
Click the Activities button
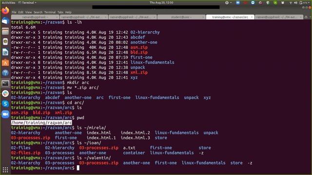pyautogui.click(x=9, y=2)
